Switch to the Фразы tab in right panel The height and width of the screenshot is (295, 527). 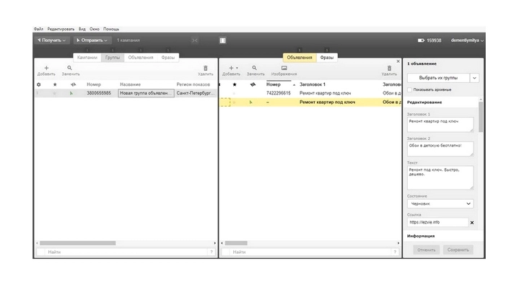click(x=327, y=57)
